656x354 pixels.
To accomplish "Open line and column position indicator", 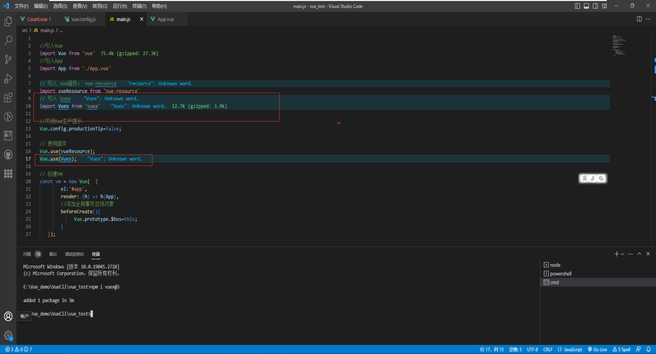I will 492,349.
